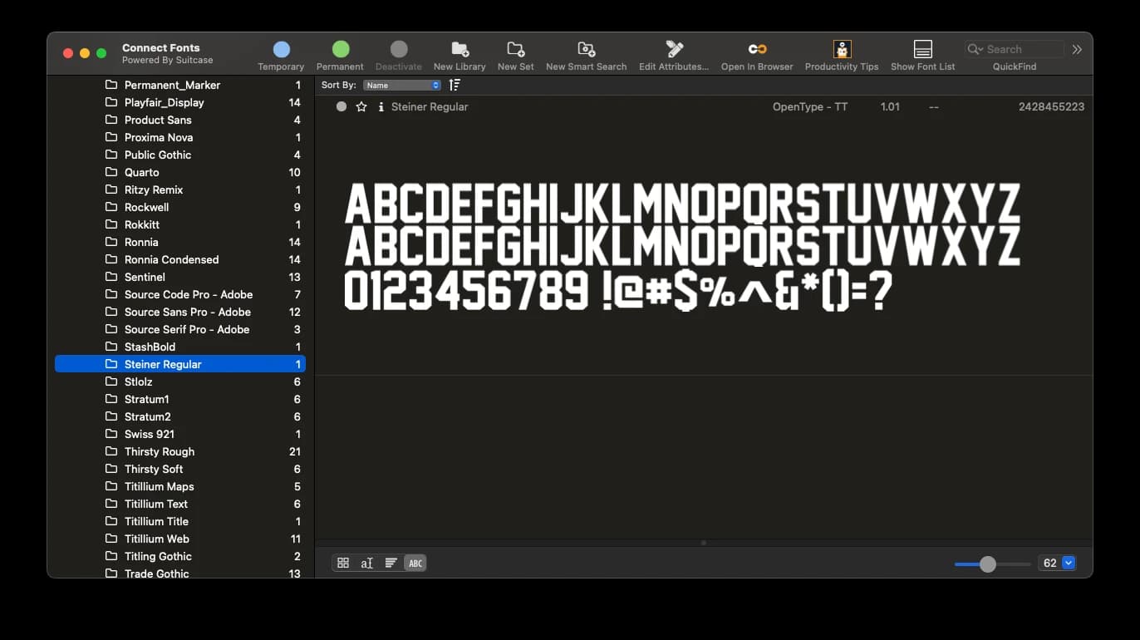Show info for Steiner Regular
This screenshot has height=640, width=1140.
pyautogui.click(x=381, y=107)
